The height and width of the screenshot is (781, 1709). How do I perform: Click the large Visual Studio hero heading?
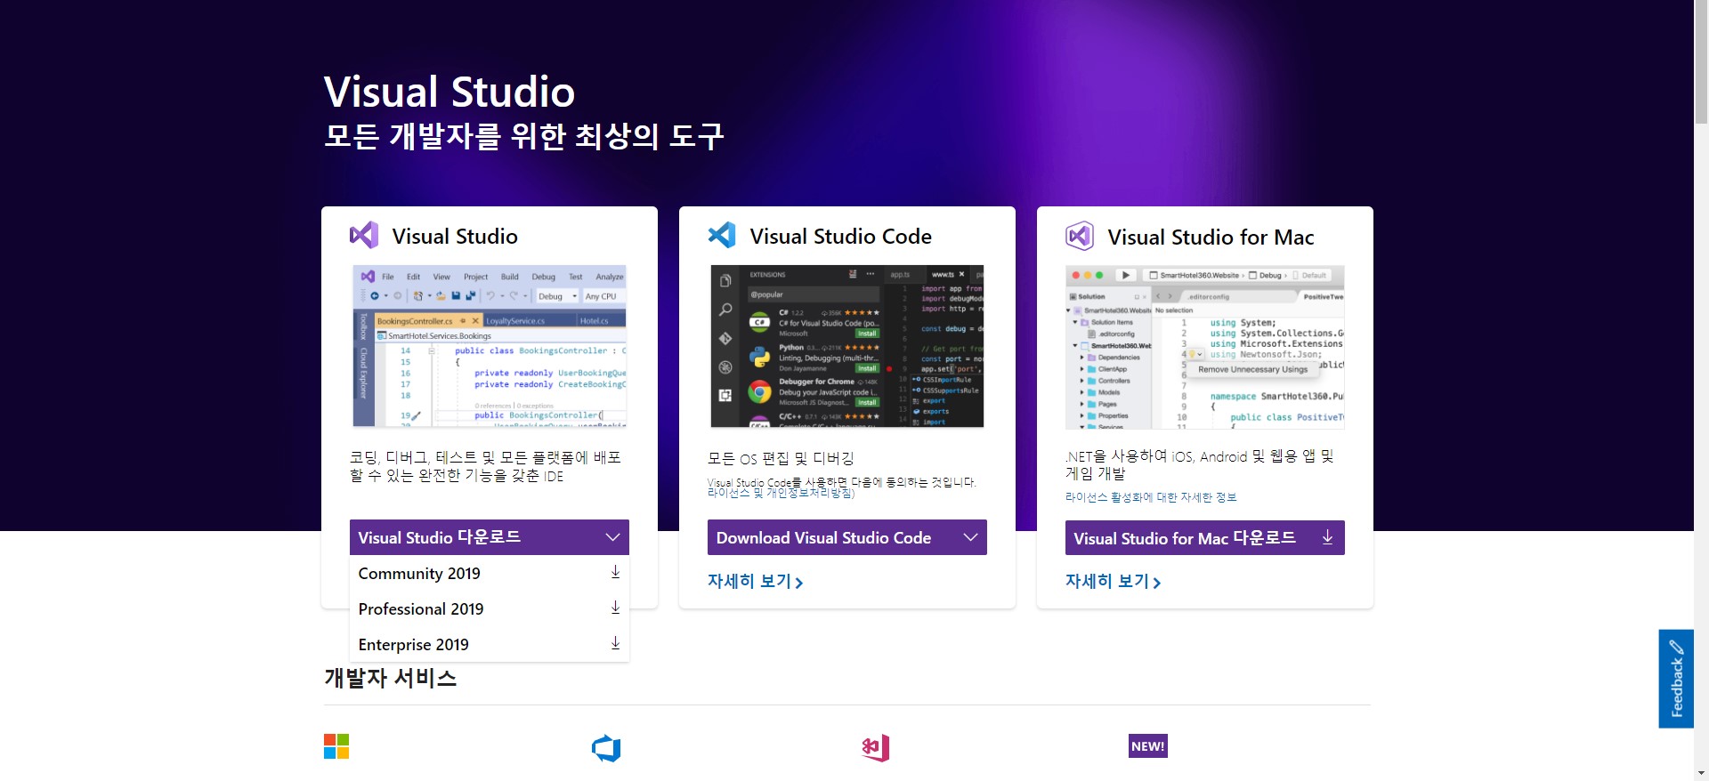[450, 92]
